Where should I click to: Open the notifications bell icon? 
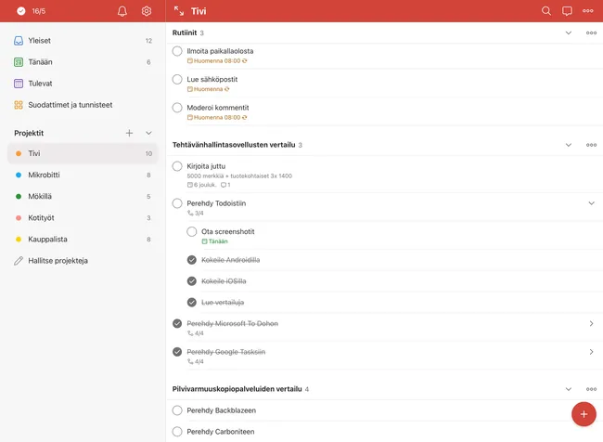click(122, 11)
